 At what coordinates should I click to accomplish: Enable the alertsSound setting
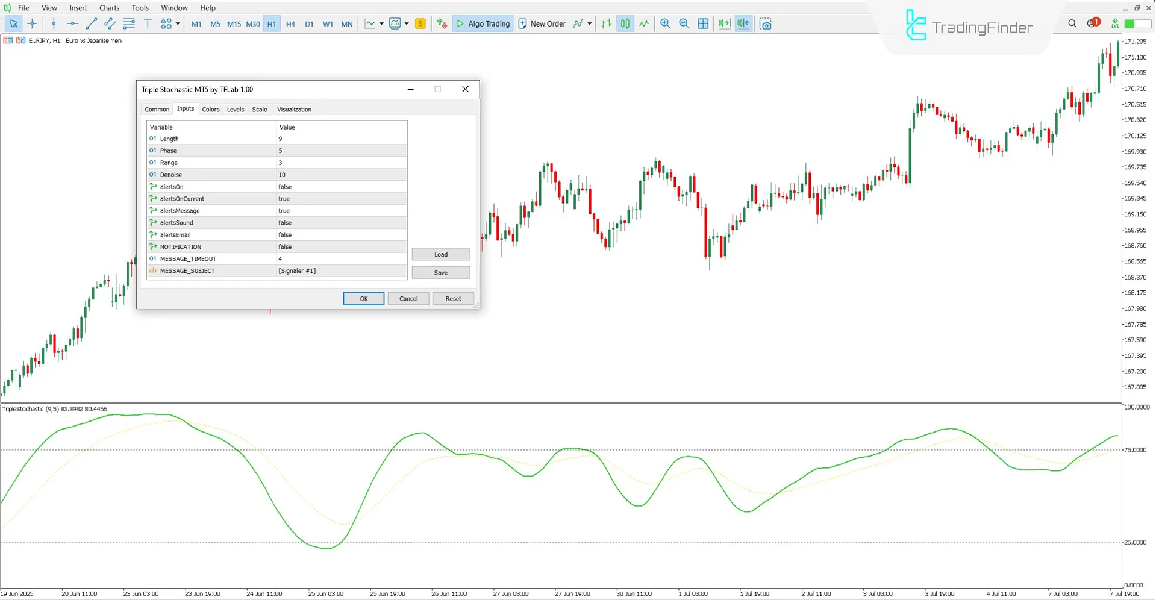(x=340, y=222)
